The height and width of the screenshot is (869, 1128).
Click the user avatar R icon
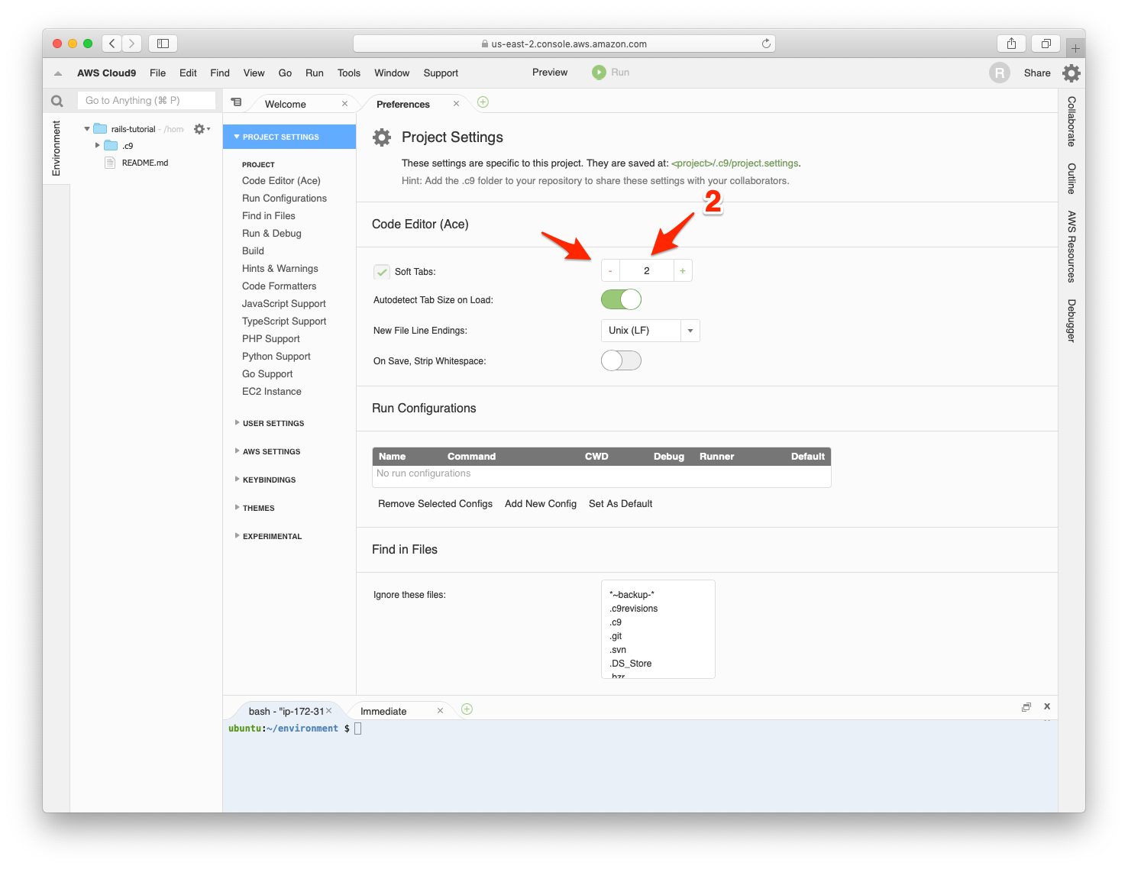tap(999, 73)
